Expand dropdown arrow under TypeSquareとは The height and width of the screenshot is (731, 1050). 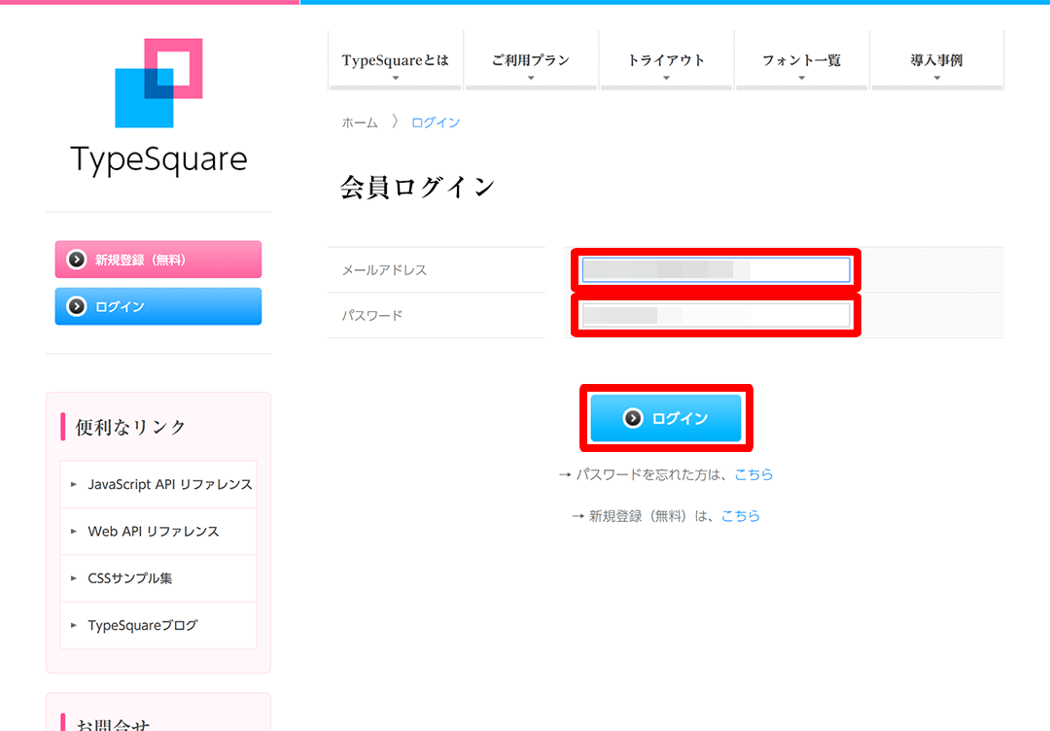(x=396, y=79)
